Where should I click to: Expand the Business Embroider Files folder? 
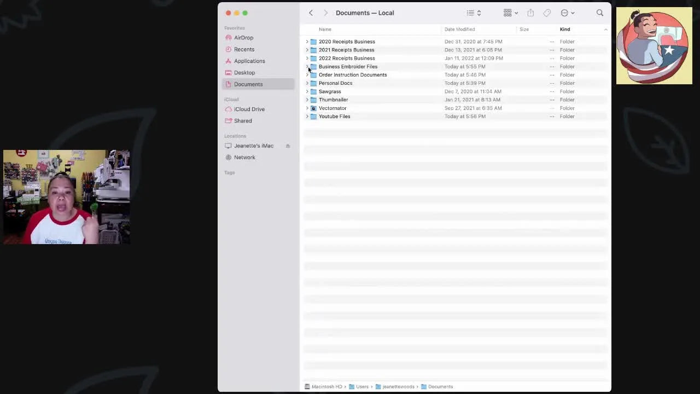click(307, 66)
